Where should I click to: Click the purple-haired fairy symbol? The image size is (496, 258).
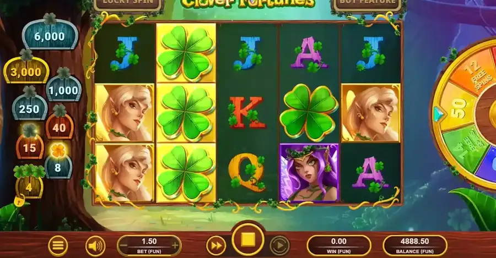[309, 172]
